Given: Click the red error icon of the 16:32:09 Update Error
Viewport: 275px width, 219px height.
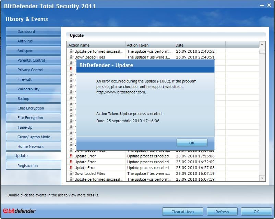Looking at the screenshot, I should point(71,162).
